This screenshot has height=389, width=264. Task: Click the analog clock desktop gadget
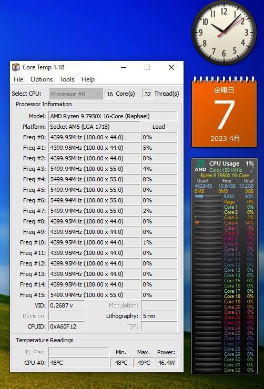click(x=224, y=33)
